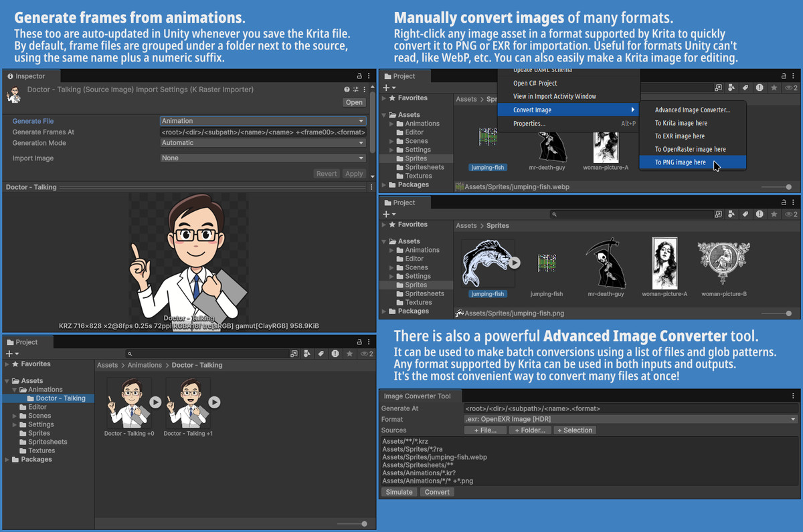Expand the Format dropdown showing OpenEXR Image
This screenshot has height=532, width=803.
click(630, 419)
